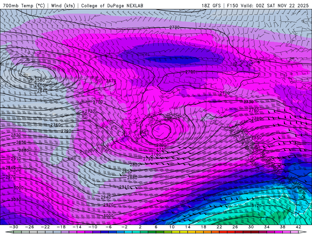This screenshot has height=234, width=312.
Task: Click the 'F150' forecast hour label
Action: pyautogui.click(x=232, y=5)
